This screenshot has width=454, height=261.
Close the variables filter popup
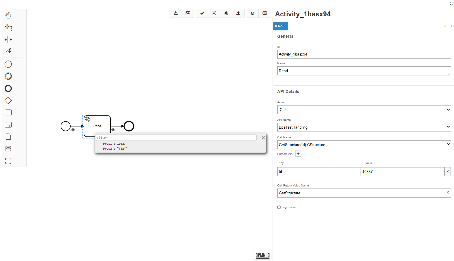click(x=263, y=138)
